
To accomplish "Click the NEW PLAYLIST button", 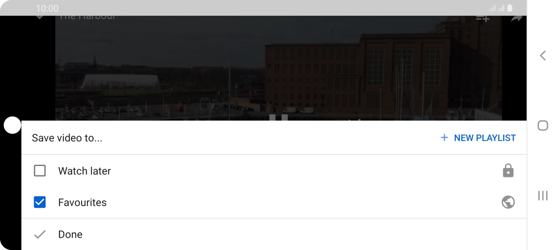I will click(x=478, y=138).
